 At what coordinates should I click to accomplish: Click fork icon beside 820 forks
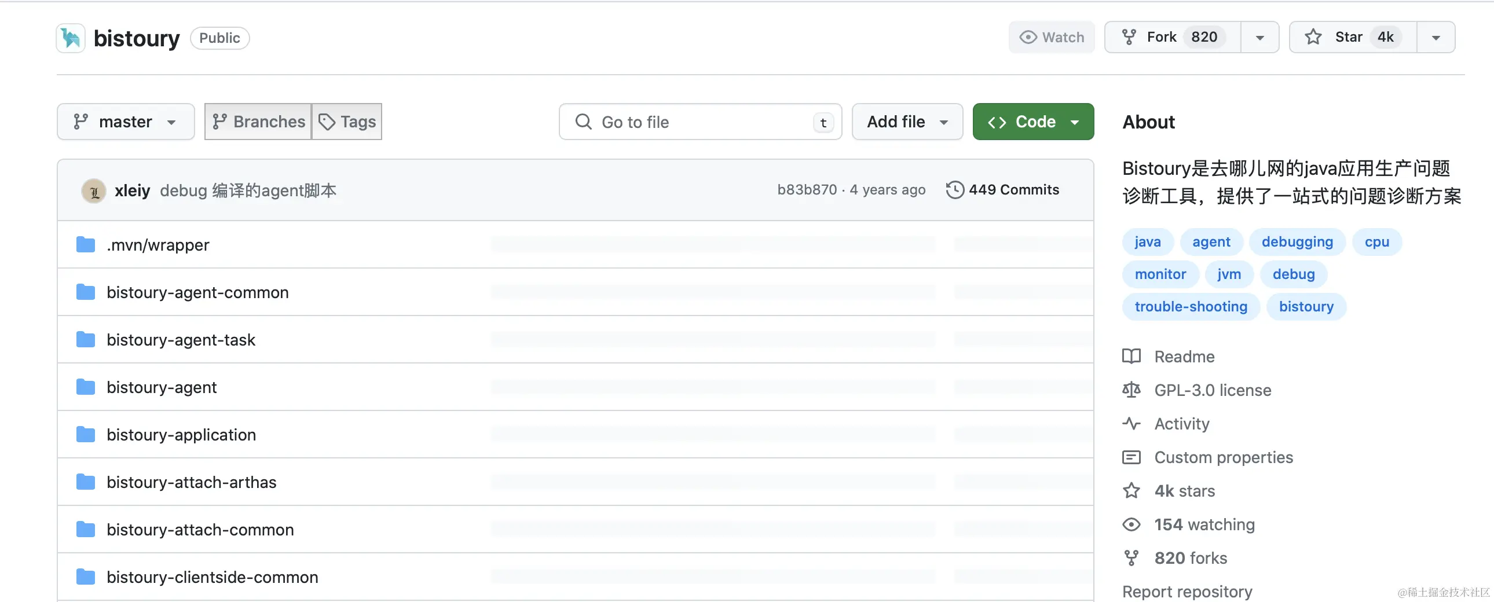point(1131,559)
